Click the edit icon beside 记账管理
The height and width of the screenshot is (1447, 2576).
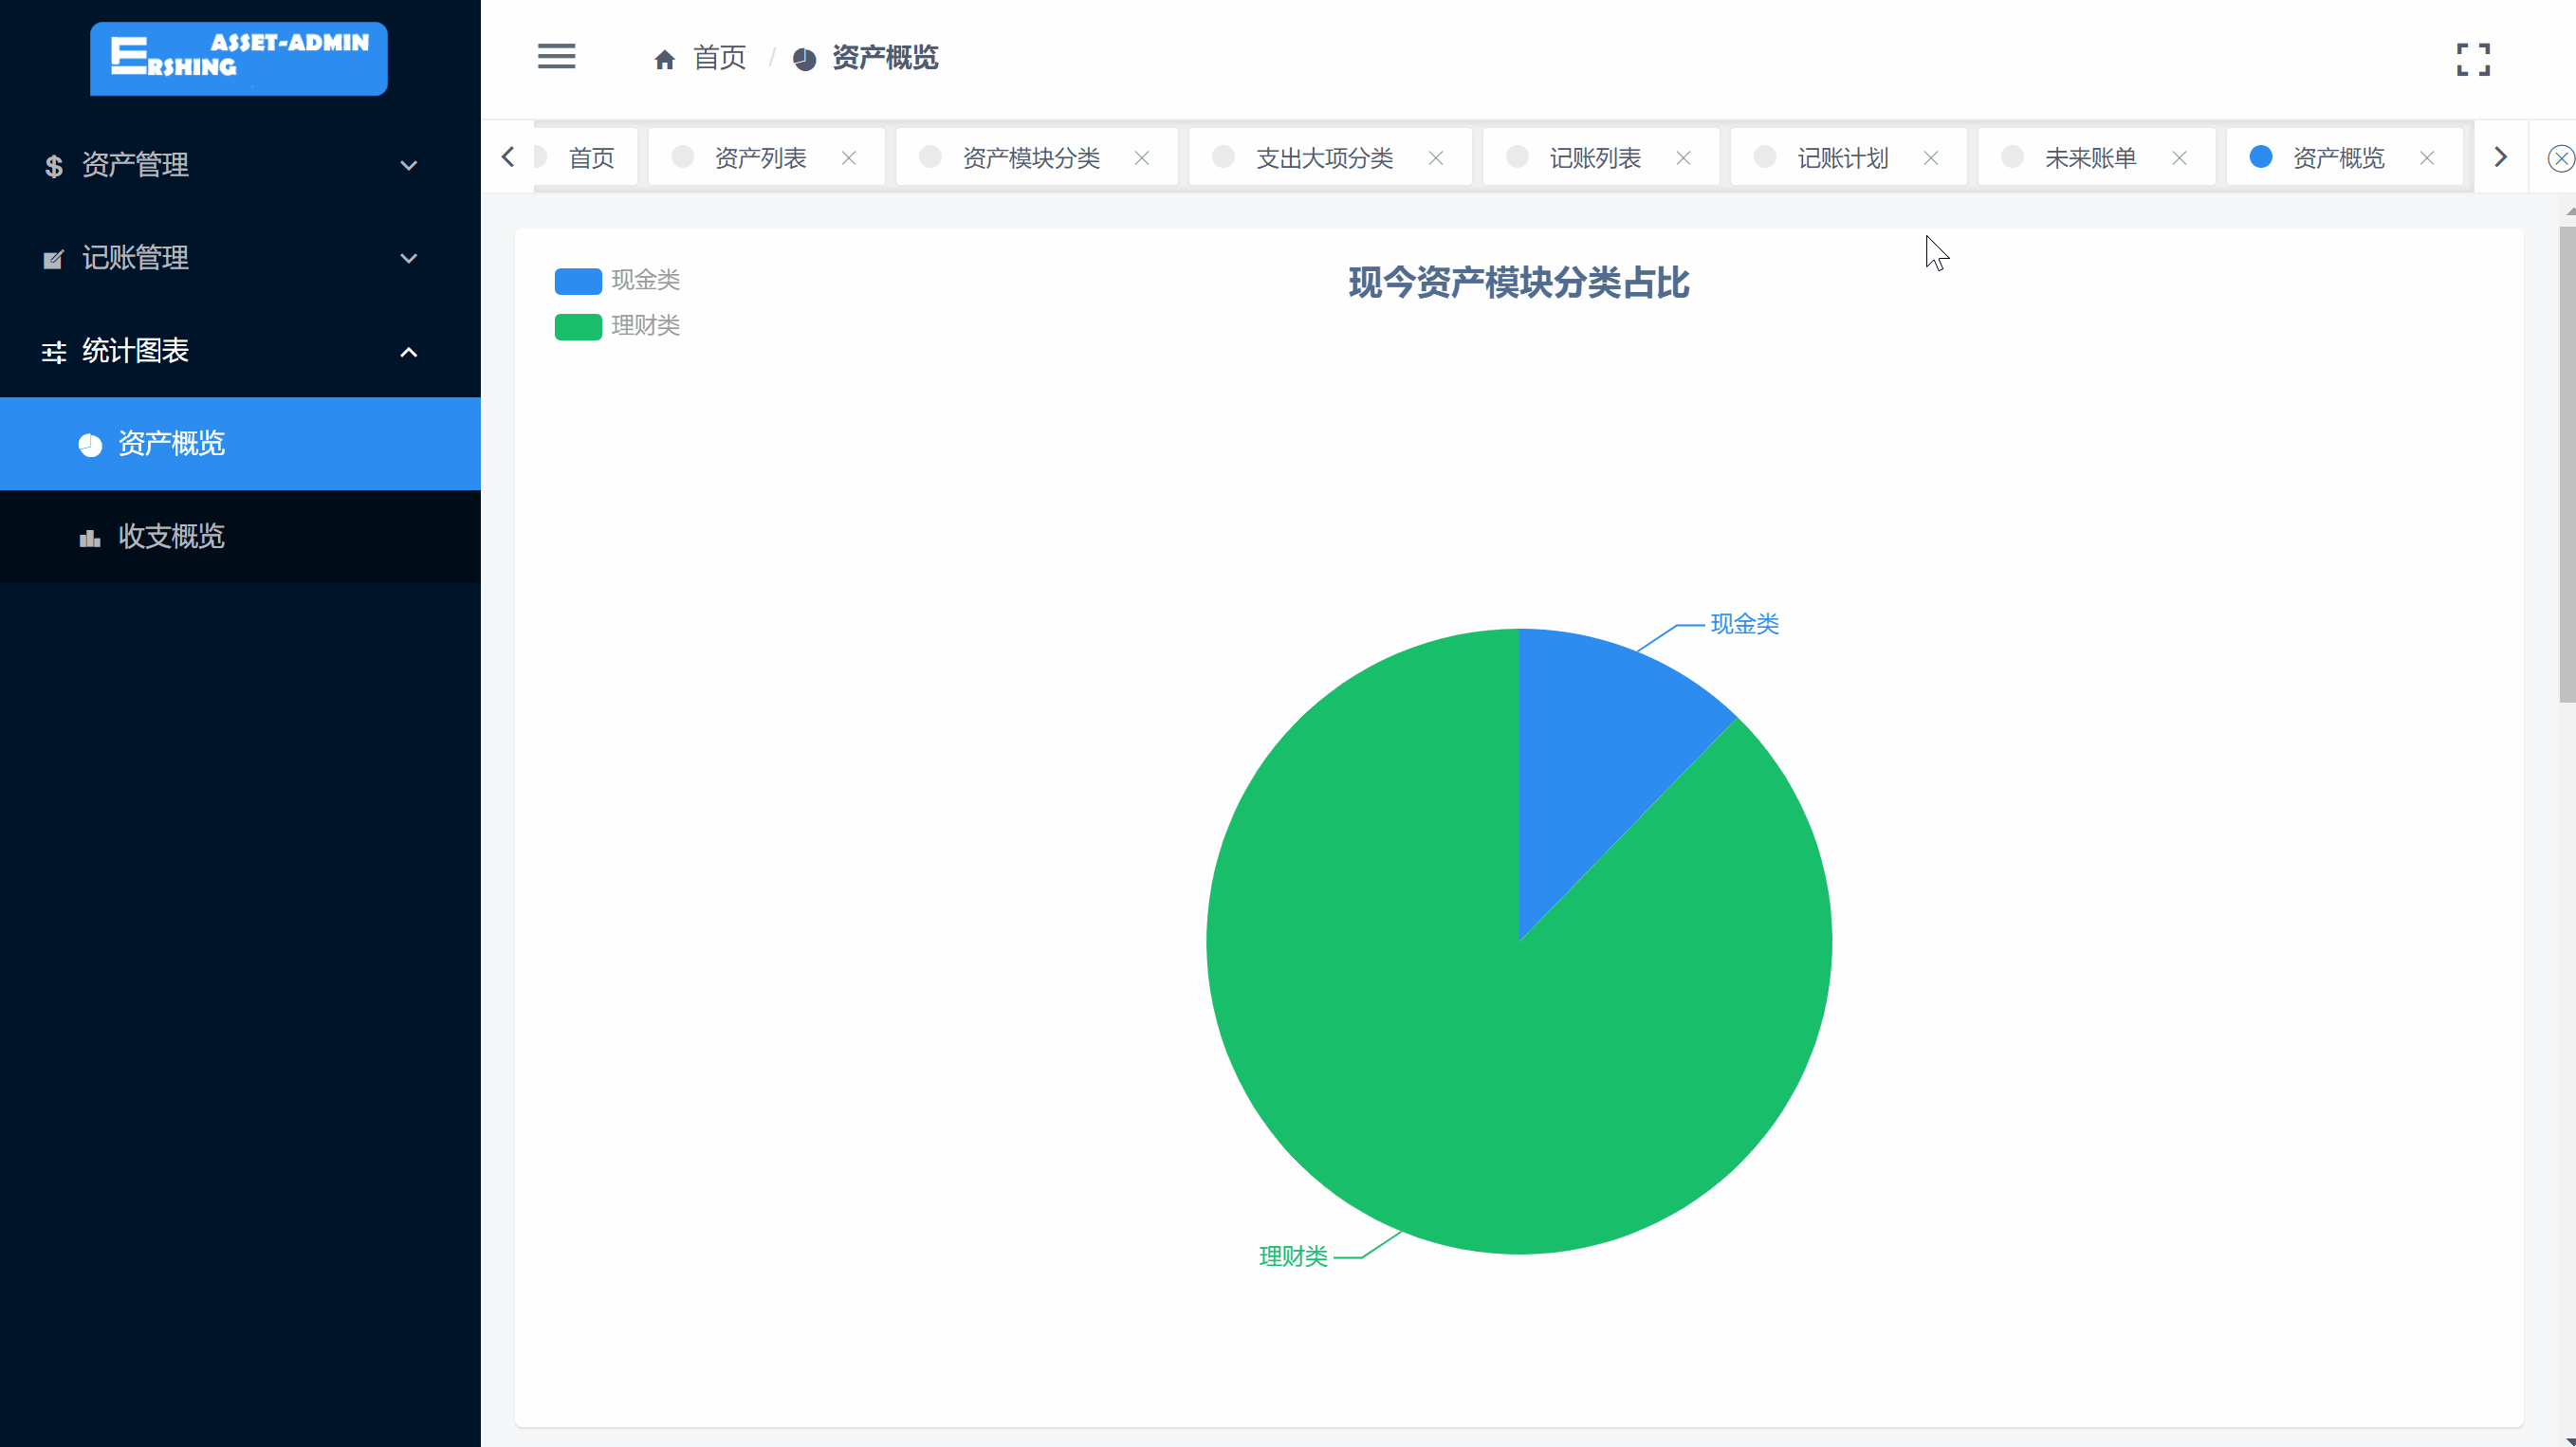coord(53,258)
